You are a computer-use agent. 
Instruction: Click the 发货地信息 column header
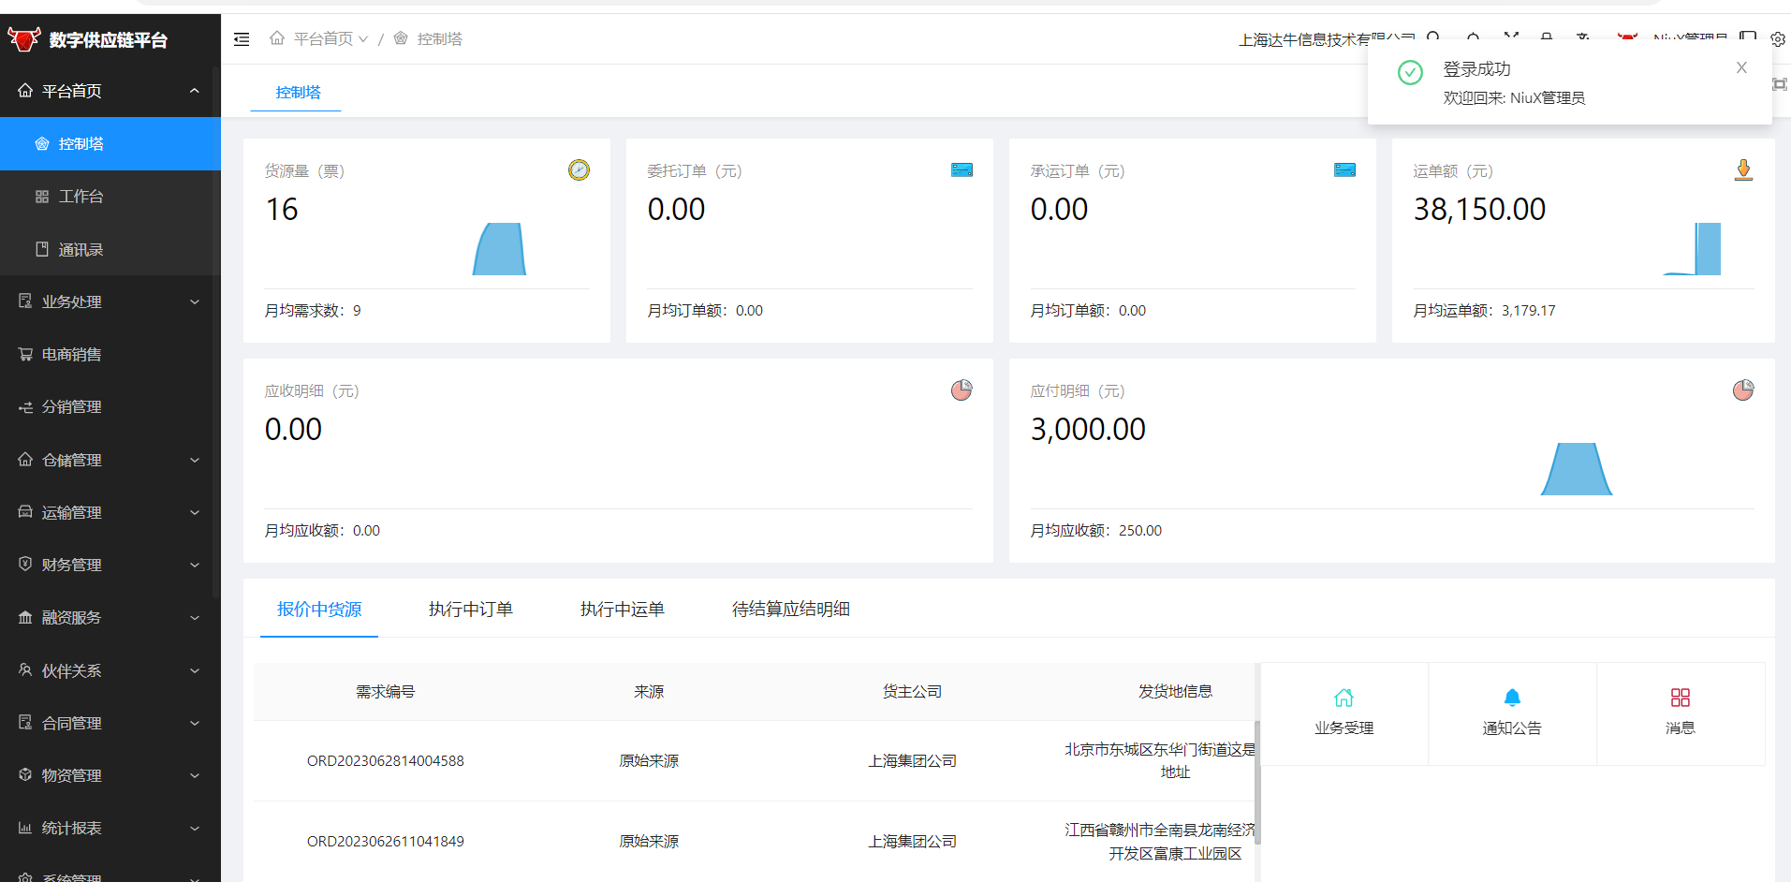coord(1176,692)
